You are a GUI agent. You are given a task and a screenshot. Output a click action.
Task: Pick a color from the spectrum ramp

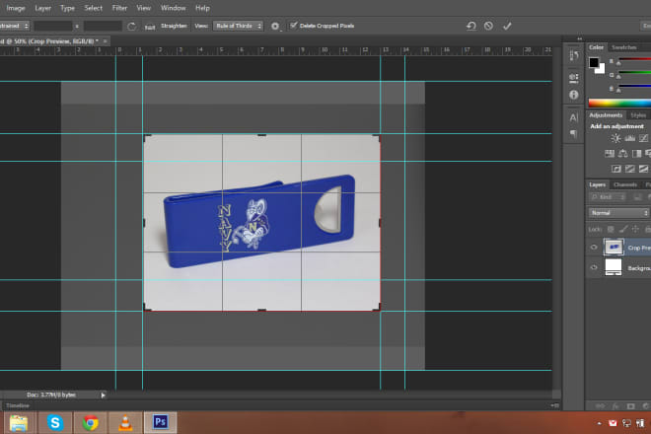pos(619,103)
